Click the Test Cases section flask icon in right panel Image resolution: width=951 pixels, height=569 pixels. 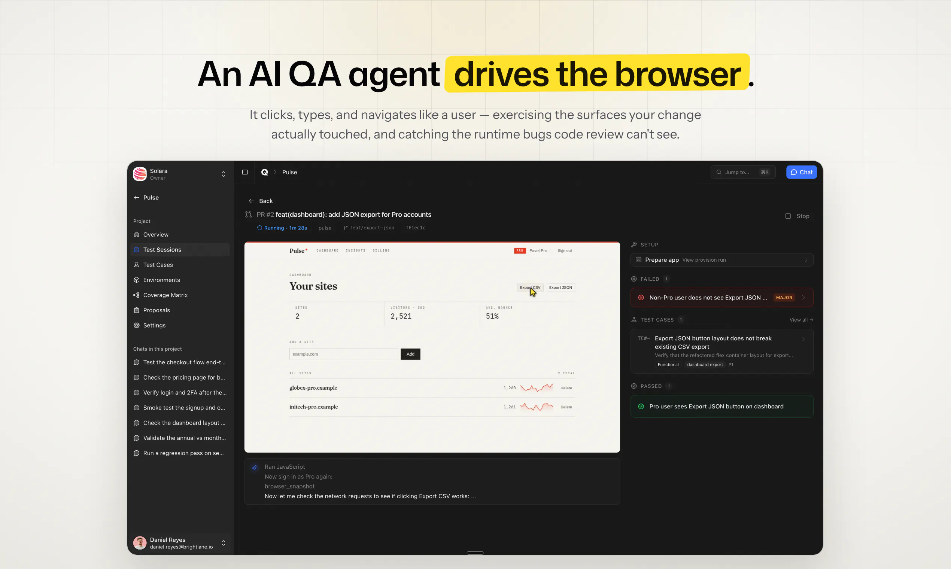(634, 319)
